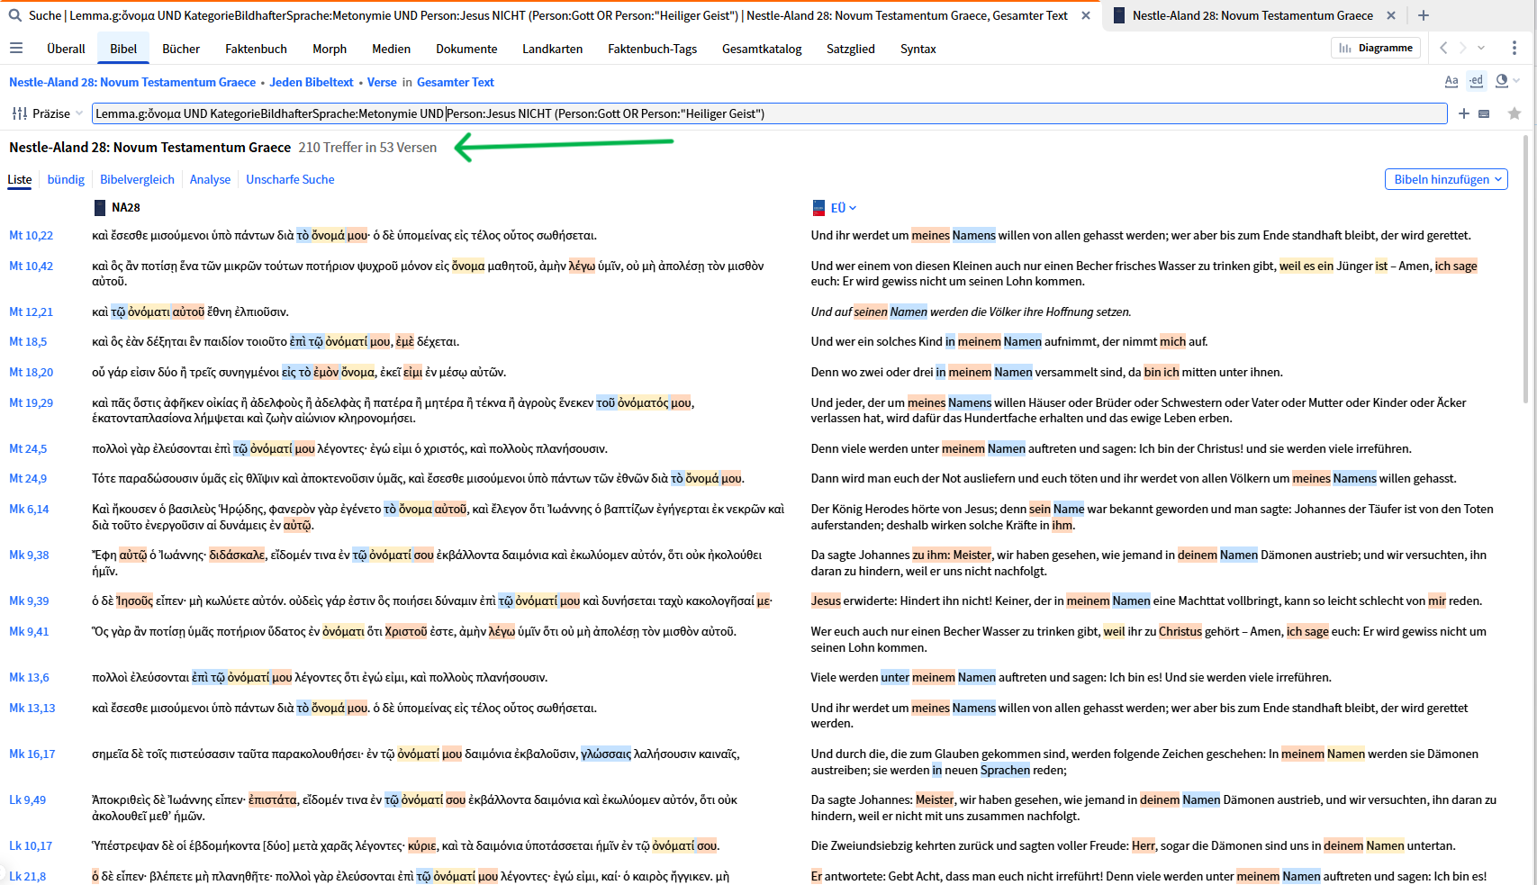Open the Diagramme charts panel

(x=1376, y=47)
